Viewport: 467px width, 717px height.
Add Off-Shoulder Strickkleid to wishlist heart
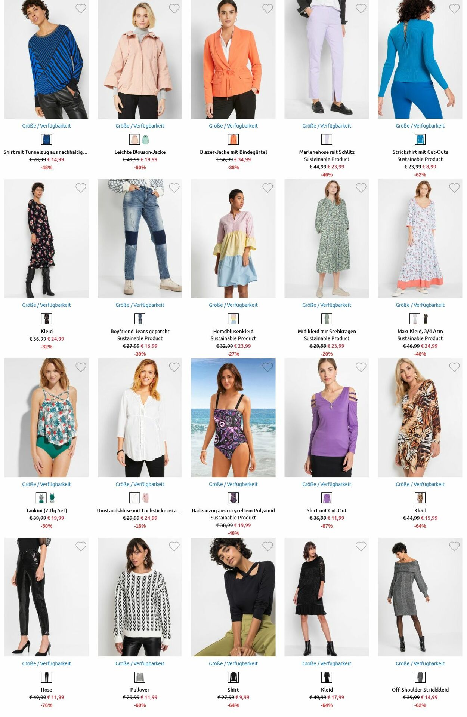(x=454, y=546)
